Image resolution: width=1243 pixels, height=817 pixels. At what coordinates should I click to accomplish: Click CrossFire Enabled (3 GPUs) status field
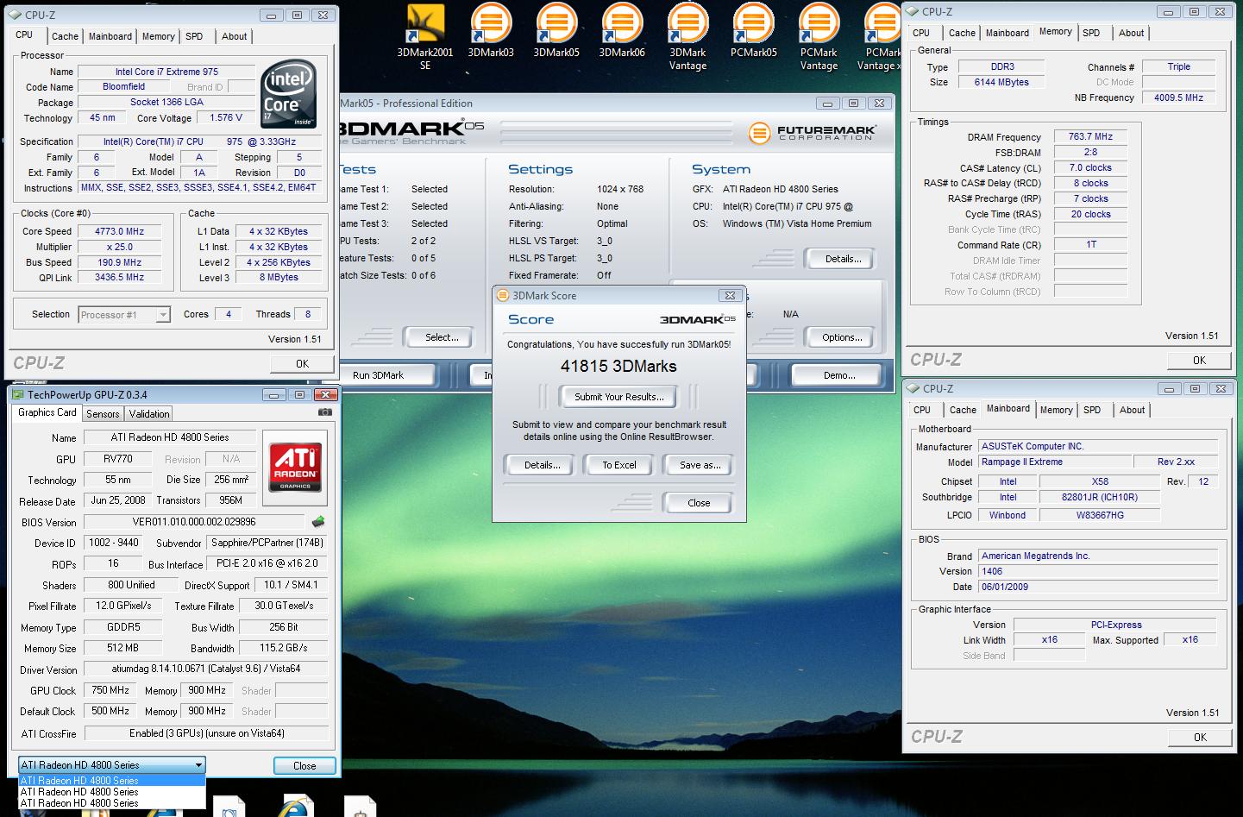[206, 733]
